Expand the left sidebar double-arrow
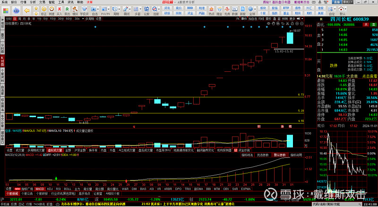 [2, 19]
